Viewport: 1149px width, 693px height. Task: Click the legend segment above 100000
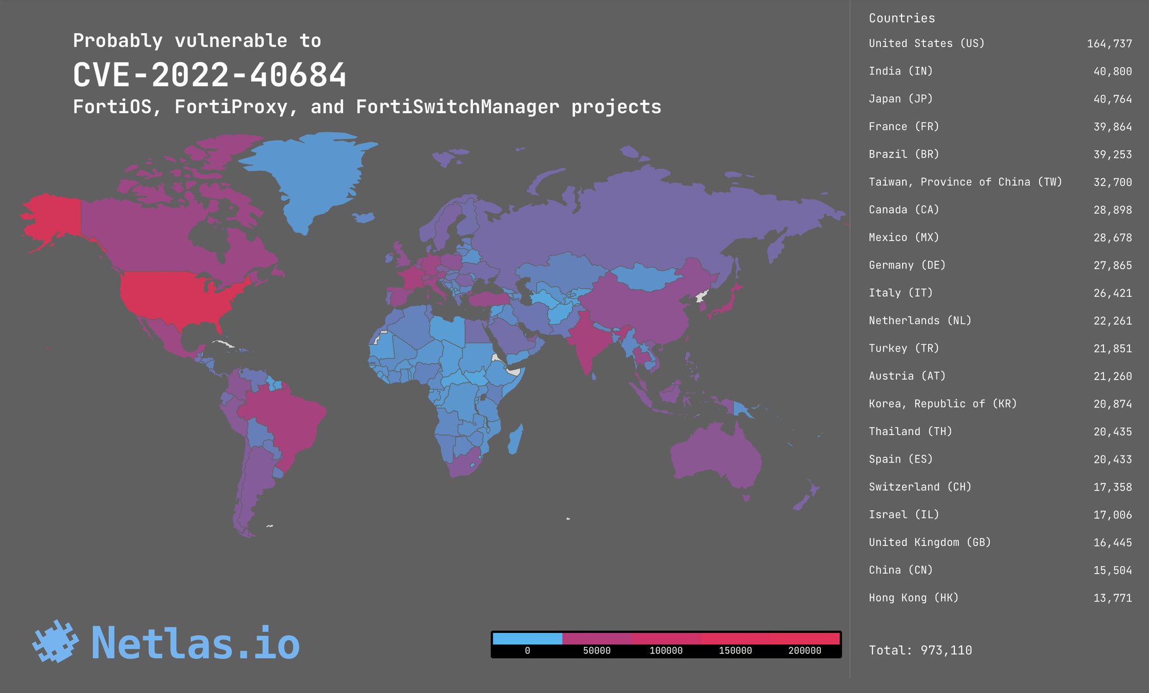pos(666,639)
